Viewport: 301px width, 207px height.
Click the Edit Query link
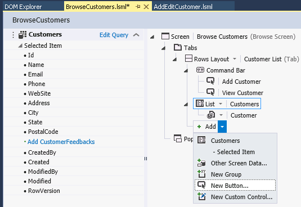[x=114, y=35]
